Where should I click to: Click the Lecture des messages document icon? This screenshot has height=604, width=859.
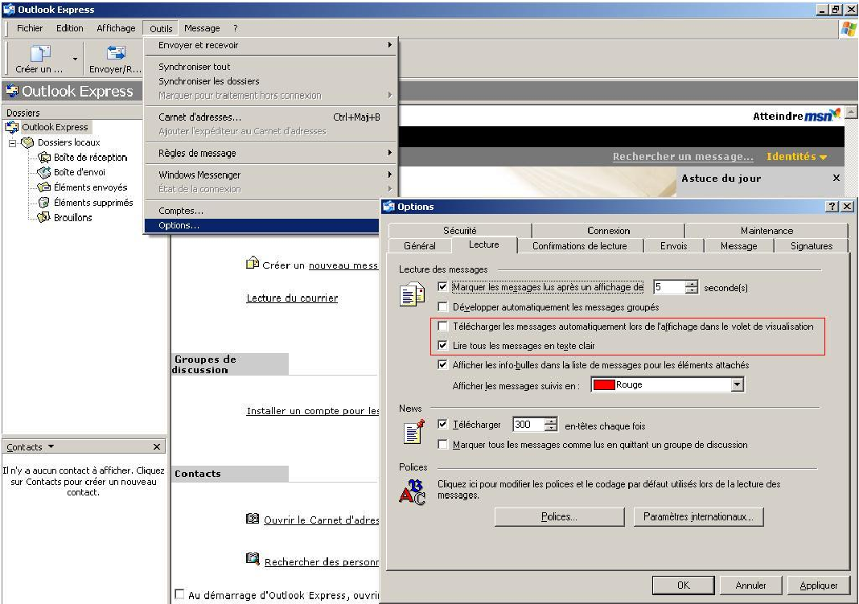412,294
